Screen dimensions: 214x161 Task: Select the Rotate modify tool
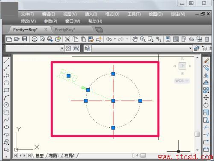point(206,105)
